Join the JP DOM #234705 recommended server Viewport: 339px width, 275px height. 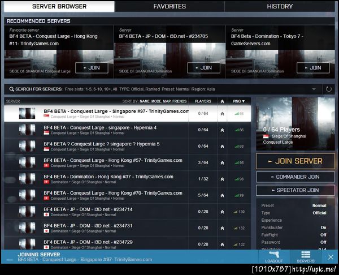pos(203,68)
